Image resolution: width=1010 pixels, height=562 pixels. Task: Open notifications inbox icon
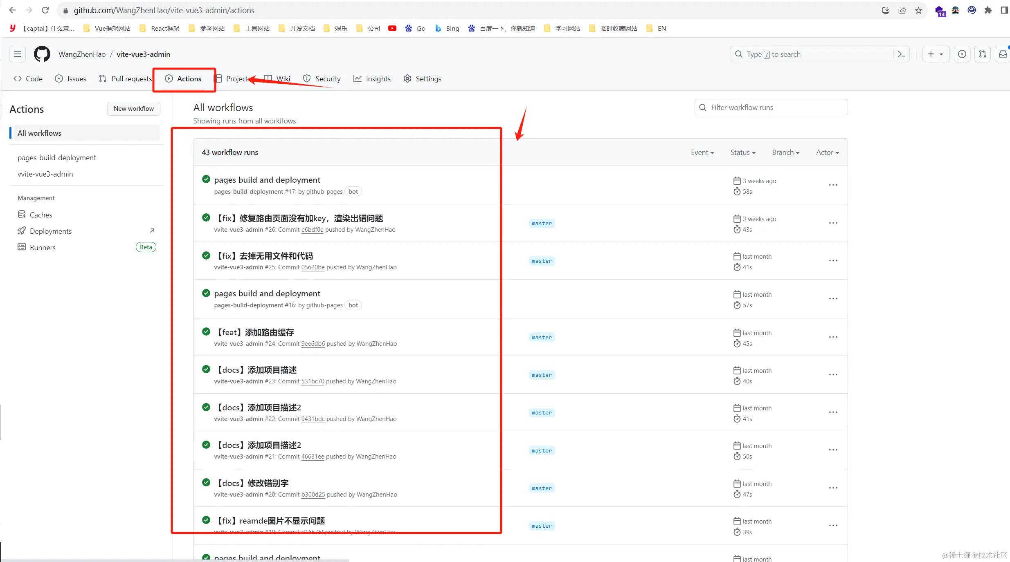(x=1003, y=54)
